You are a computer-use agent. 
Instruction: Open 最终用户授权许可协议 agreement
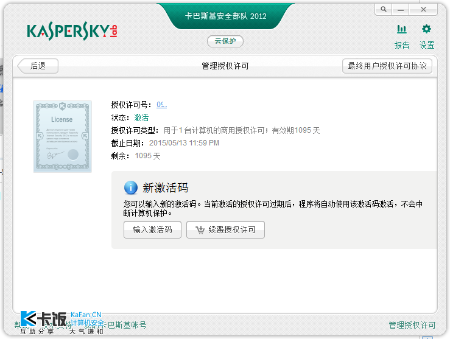(387, 66)
